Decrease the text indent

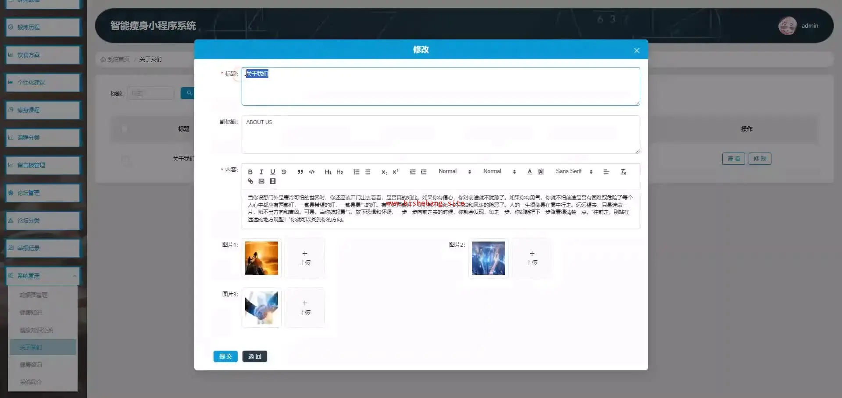coord(413,172)
